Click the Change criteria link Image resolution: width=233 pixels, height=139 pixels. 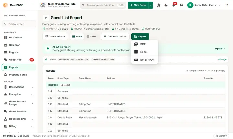[x=222, y=59]
